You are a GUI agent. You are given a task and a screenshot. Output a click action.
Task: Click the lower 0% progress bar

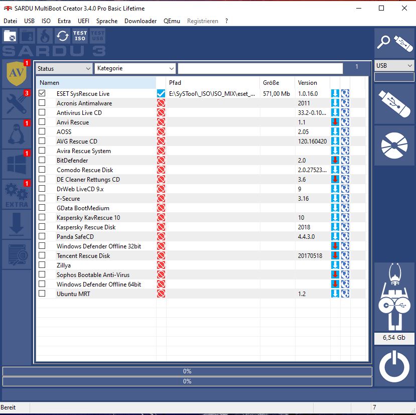tap(187, 381)
